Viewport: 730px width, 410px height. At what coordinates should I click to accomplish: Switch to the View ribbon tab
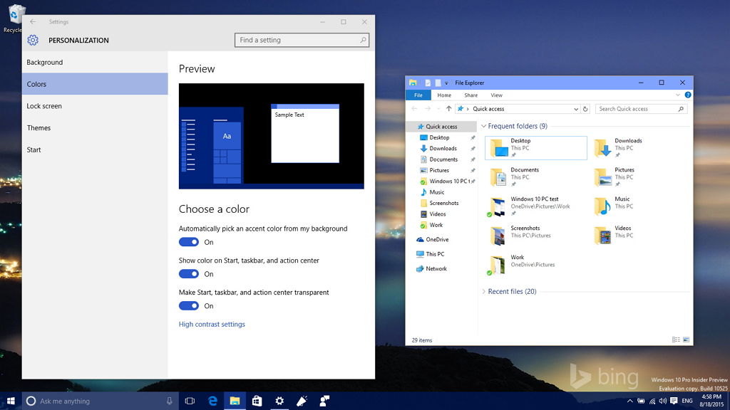click(x=497, y=95)
